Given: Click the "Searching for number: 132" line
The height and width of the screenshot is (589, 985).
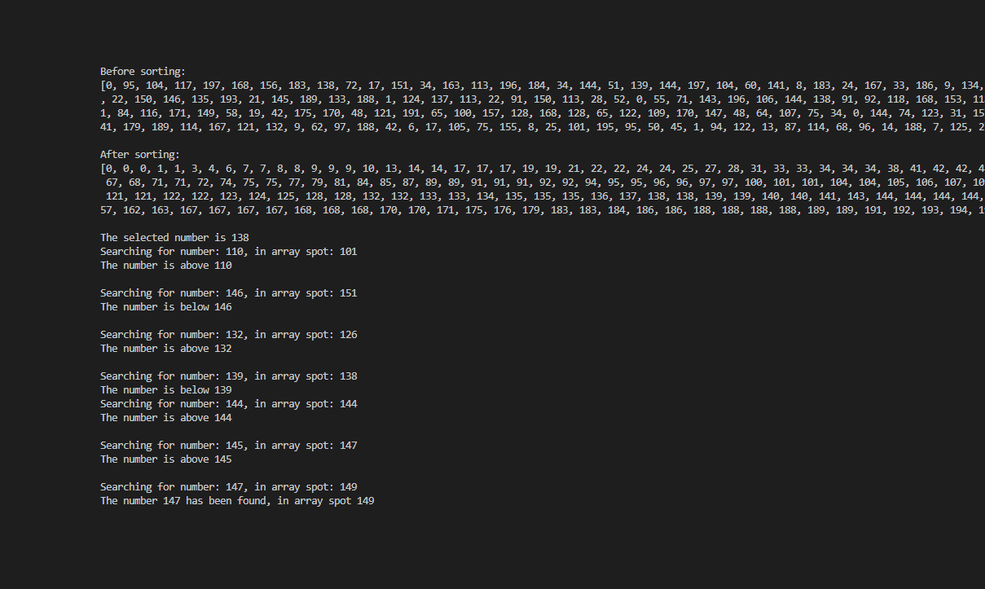Looking at the screenshot, I should (228, 335).
